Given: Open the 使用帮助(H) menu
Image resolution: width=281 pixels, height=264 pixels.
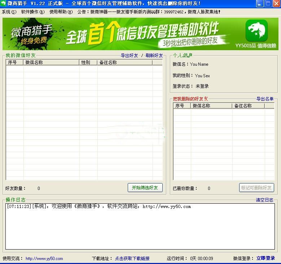Looking at the screenshot, I should (x=61, y=12).
